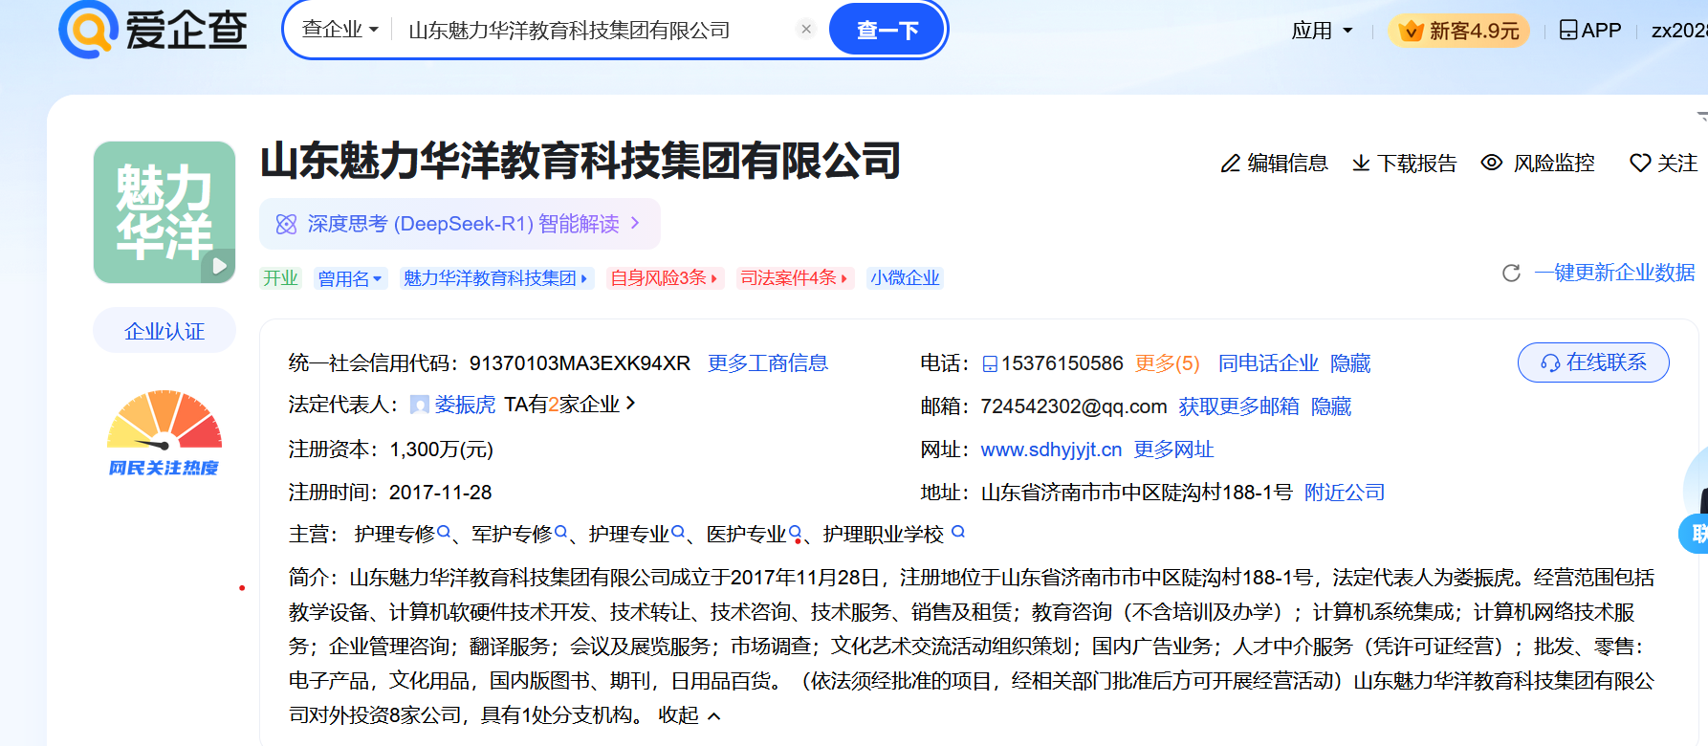Collapse the company intro with 收起
The image size is (1708, 746).
(x=689, y=715)
